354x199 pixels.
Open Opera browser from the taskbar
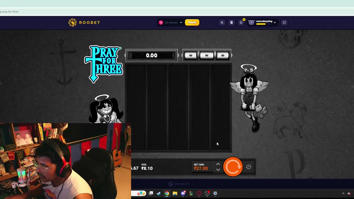coord(199,193)
